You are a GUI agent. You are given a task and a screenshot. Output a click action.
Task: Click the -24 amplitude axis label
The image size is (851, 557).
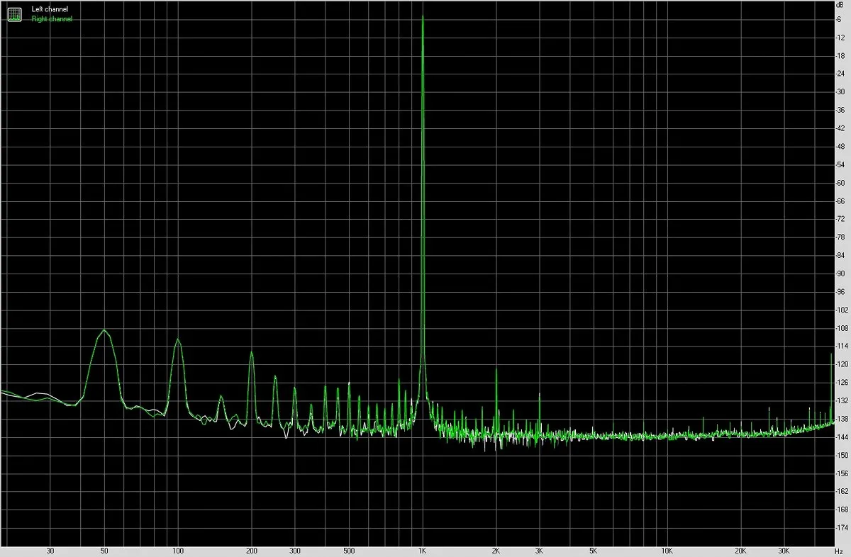click(840, 74)
